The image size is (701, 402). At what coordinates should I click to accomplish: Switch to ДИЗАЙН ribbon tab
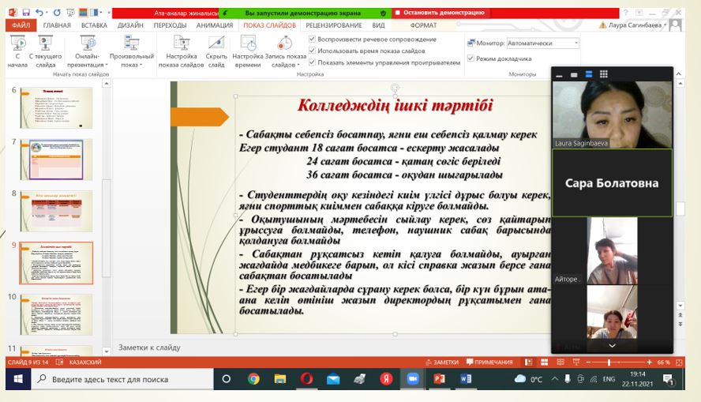click(x=130, y=25)
